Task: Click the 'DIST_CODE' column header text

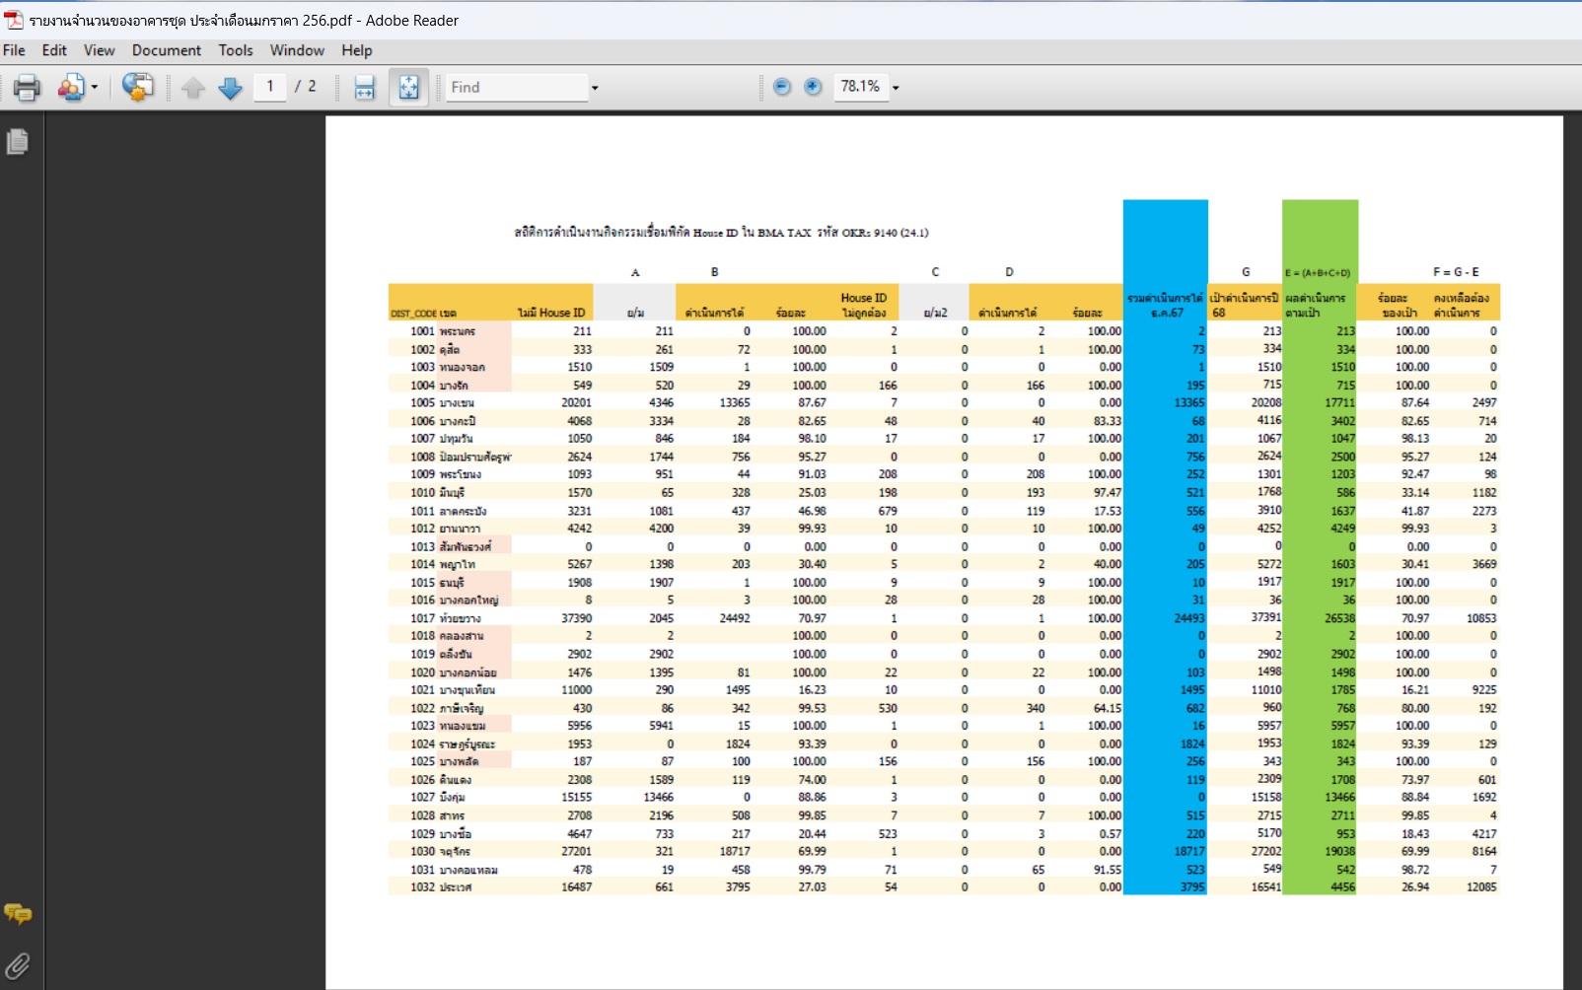Action: [x=413, y=314]
